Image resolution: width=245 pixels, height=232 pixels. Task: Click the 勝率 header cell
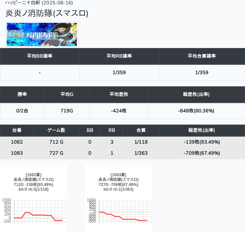[x=22, y=94]
